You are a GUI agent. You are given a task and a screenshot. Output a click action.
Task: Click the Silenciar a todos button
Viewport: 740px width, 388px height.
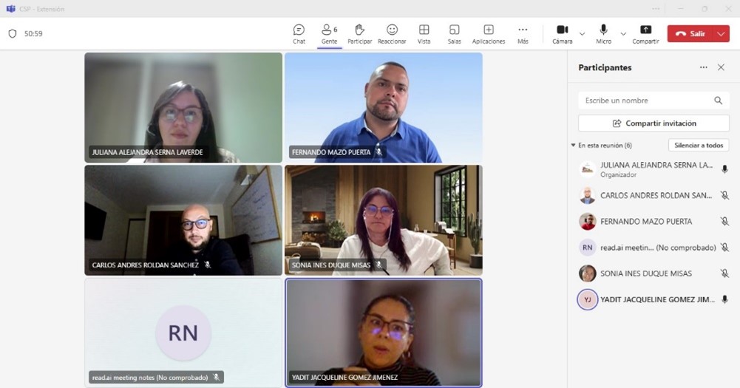click(x=698, y=146)
